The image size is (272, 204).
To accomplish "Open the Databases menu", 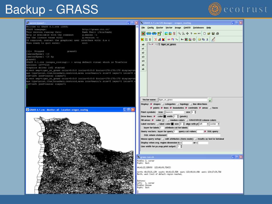I will [198, 28].
